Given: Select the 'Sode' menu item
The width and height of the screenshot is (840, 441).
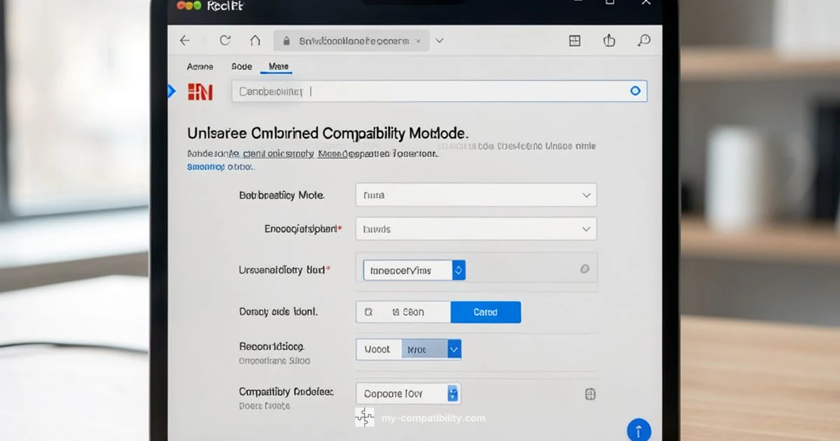Looking at the screenshot, I should (241, 66).
